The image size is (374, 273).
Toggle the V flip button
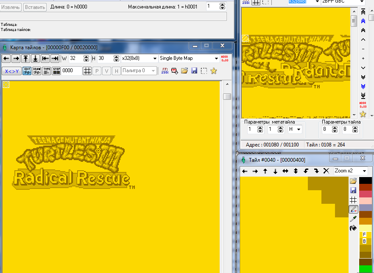[106, 71]
